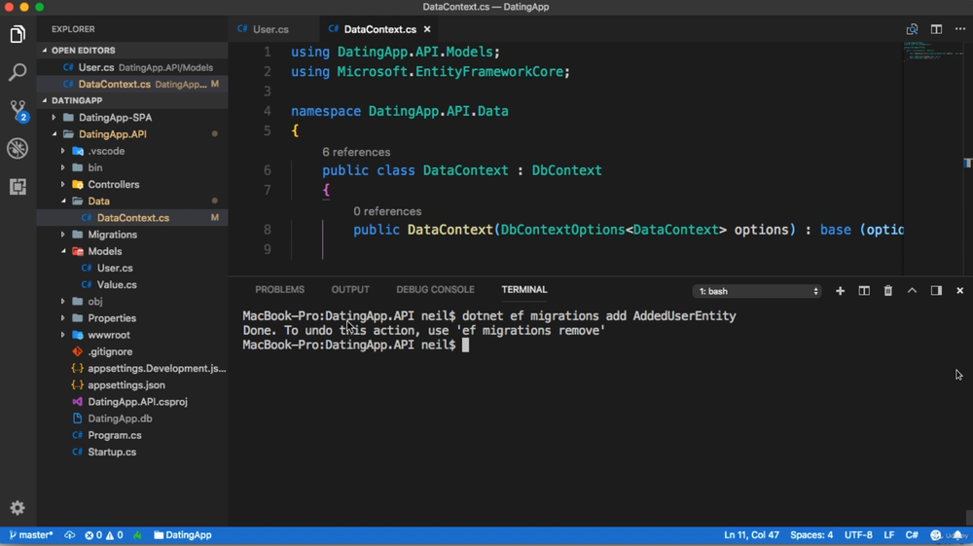Click Open Changes icon in editor toolbar
The image size is (973, 546).
pyautogui.click(x=912, y=29)
